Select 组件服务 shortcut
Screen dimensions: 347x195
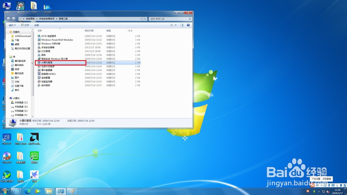44,85
